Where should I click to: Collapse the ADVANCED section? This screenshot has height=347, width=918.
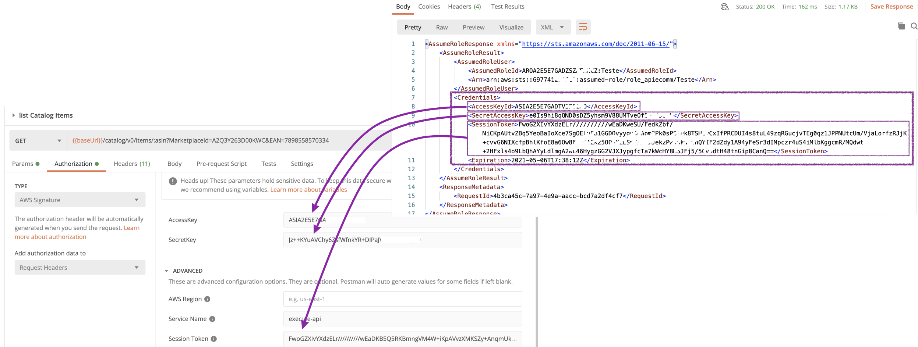[x=166, y=271]
